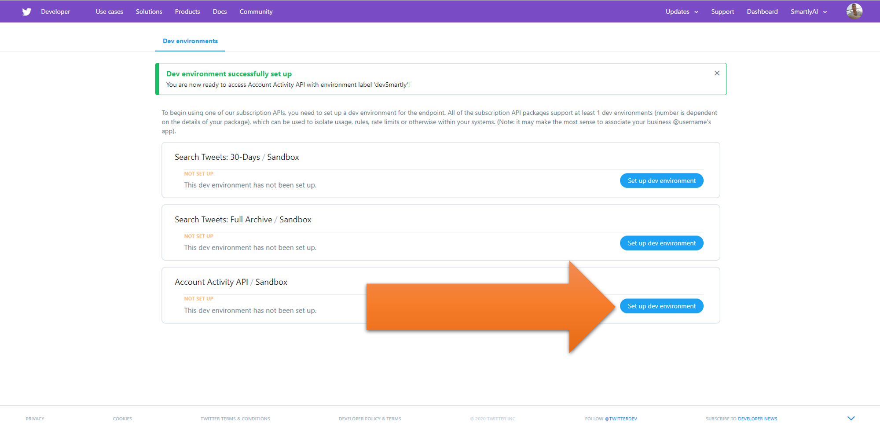
Task: Open the Privacy footer link
Action: [35, 419]
